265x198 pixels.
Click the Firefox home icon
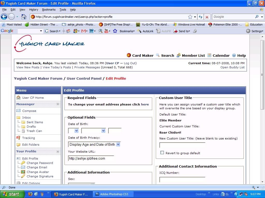[x=24, y=17]
